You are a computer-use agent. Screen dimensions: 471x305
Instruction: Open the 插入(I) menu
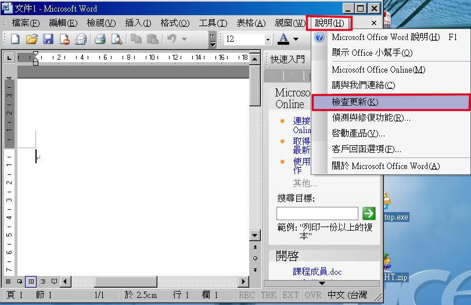[138, 23]
